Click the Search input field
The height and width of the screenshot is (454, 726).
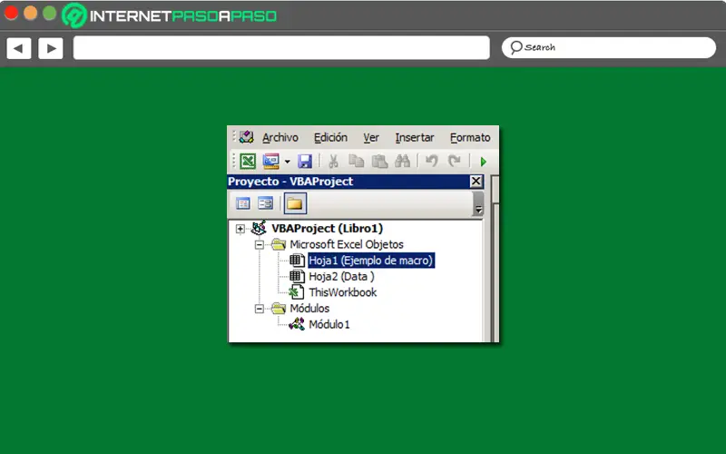pos(609,47)
